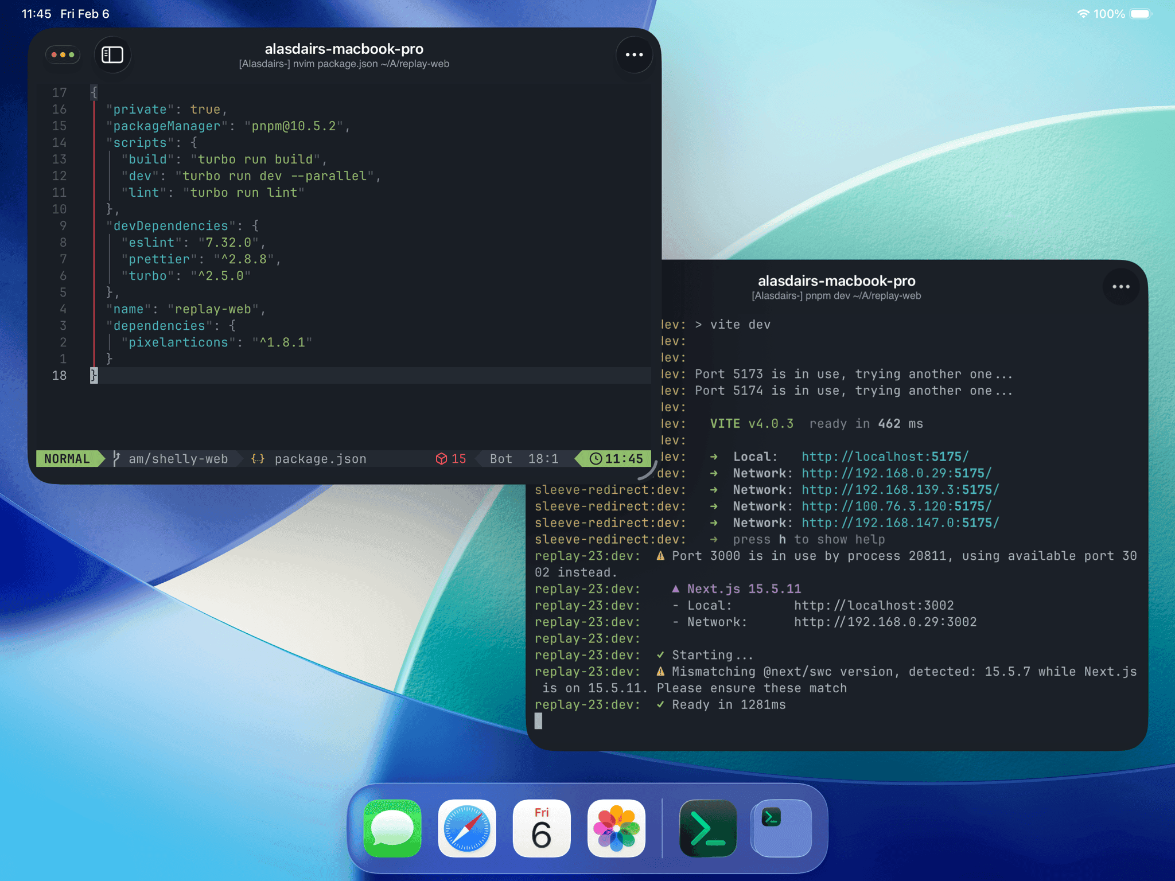Screen dimensions: 1175x881
Task: Open the http://localhost:5175/ link
Action: (x=884, y=457)
